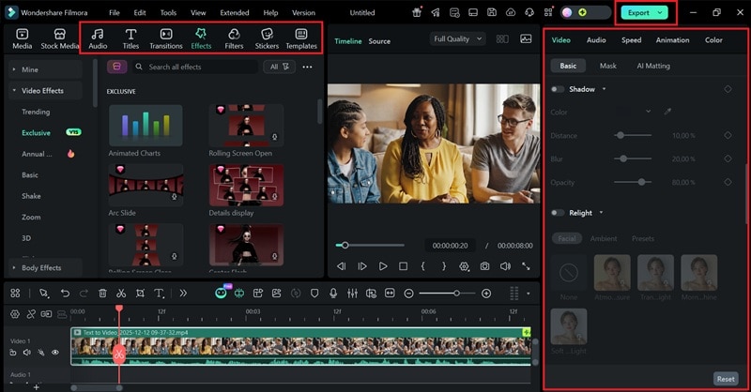
Task: Open the Transitions library
Action: (x=165, y=38)
